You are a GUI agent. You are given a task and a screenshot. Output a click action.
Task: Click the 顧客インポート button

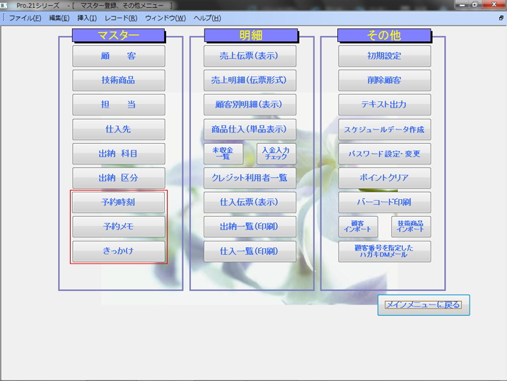pos(358,227)
